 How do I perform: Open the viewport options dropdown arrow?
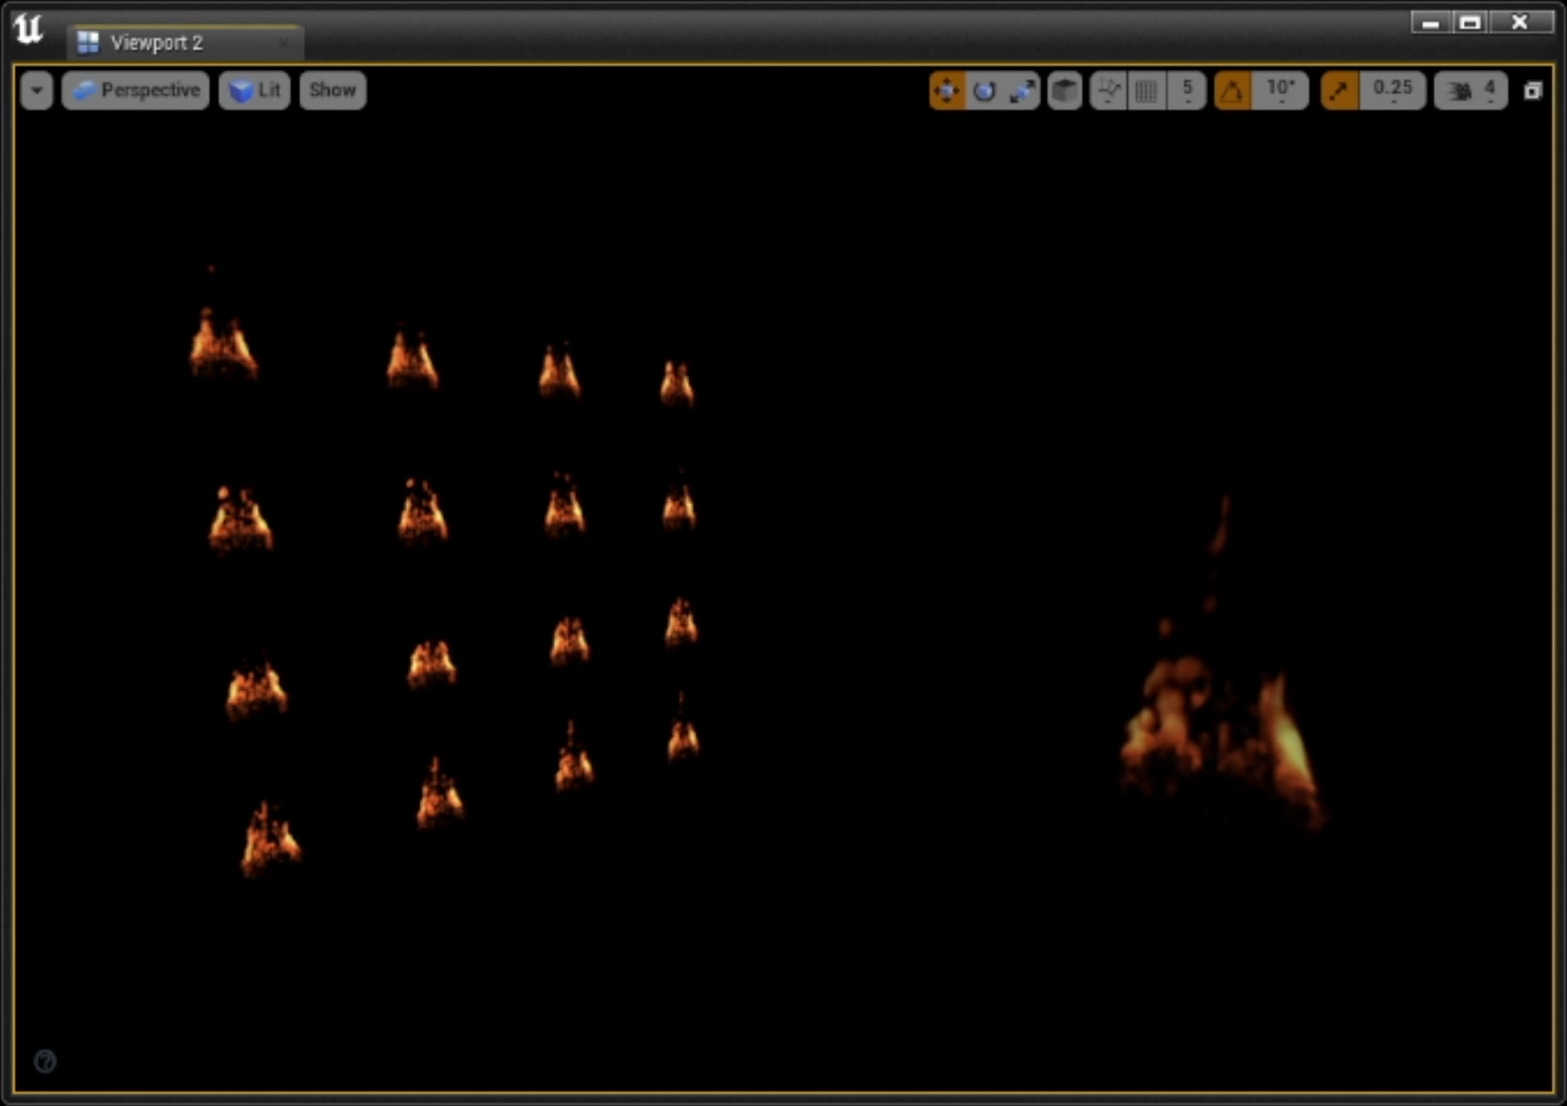[37, 90]
